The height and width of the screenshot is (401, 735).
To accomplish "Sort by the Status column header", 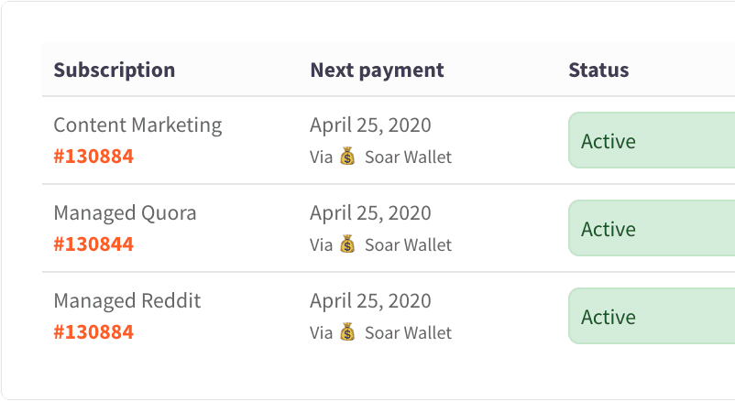I will tap(598, 70).
